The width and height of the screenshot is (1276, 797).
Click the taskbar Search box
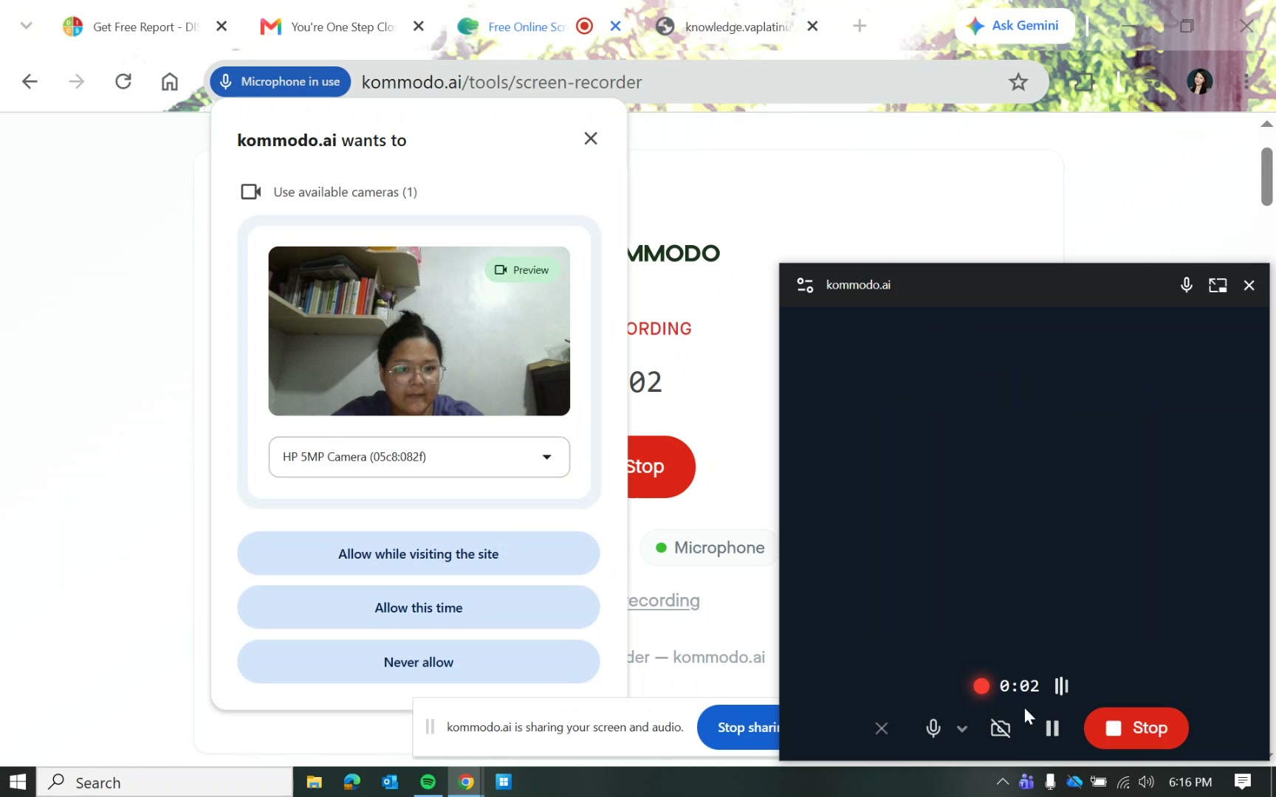click(x=165, y=782)
